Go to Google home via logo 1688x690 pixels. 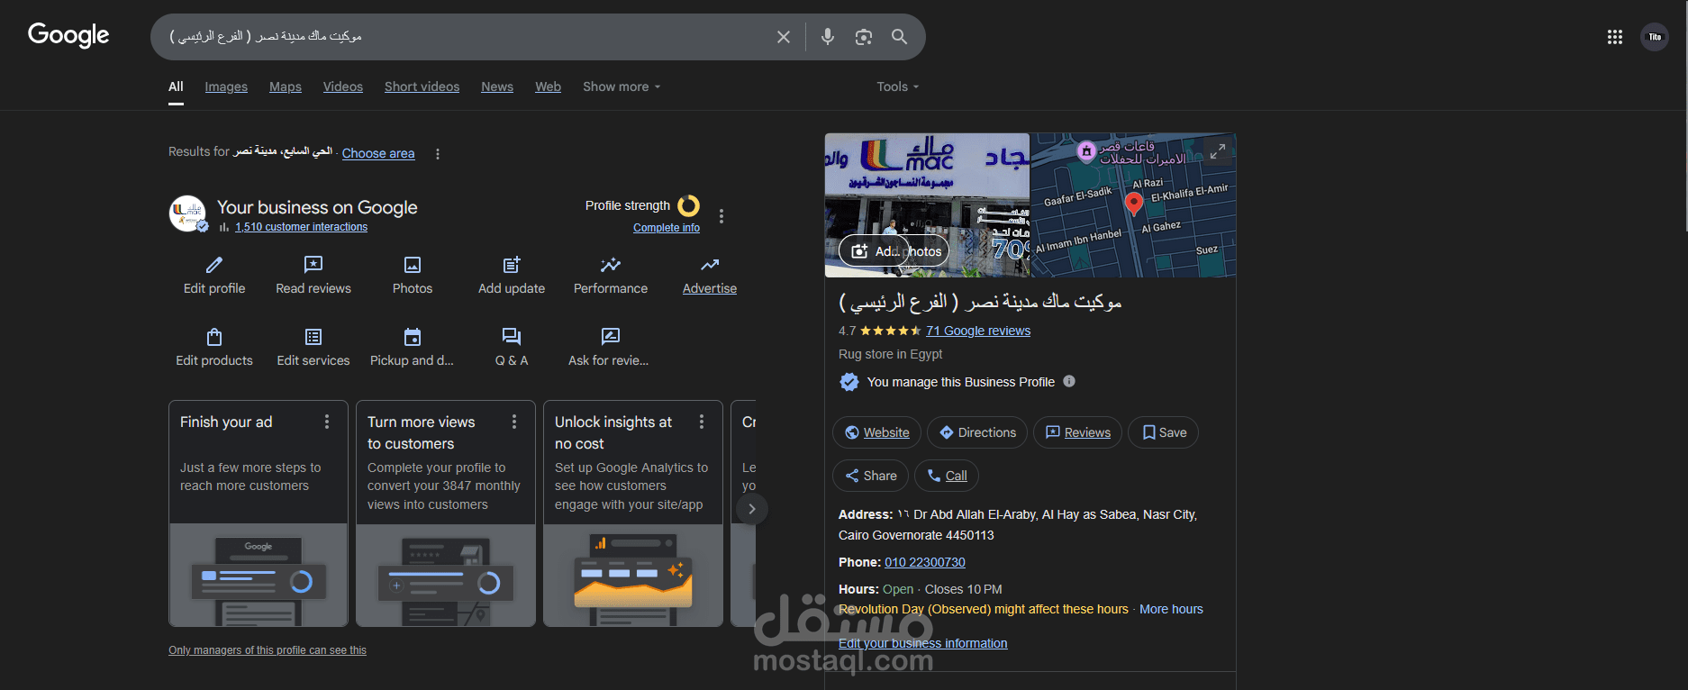(x=68, y=35)
